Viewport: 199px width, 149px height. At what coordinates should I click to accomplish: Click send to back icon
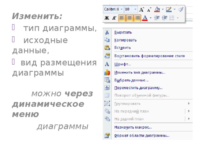[x=107, y=119]
